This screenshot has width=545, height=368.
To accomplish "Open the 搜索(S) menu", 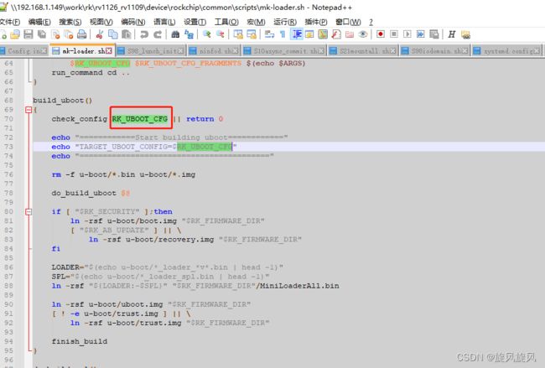I will (x=70, y=22).
